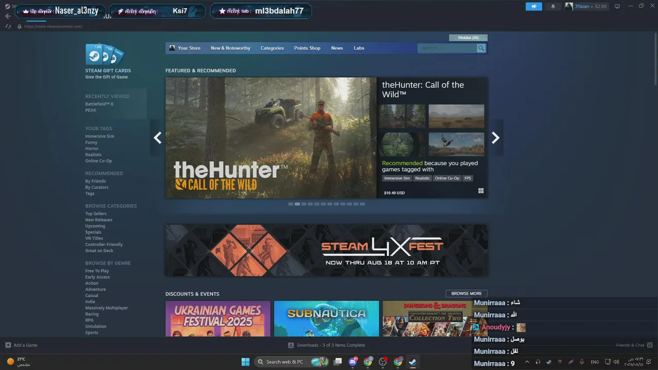This screenshot has height=370, width=658.
Task: Click taskbar Search web & PC box
Action: pyautogui.click(x=291, y=362)
